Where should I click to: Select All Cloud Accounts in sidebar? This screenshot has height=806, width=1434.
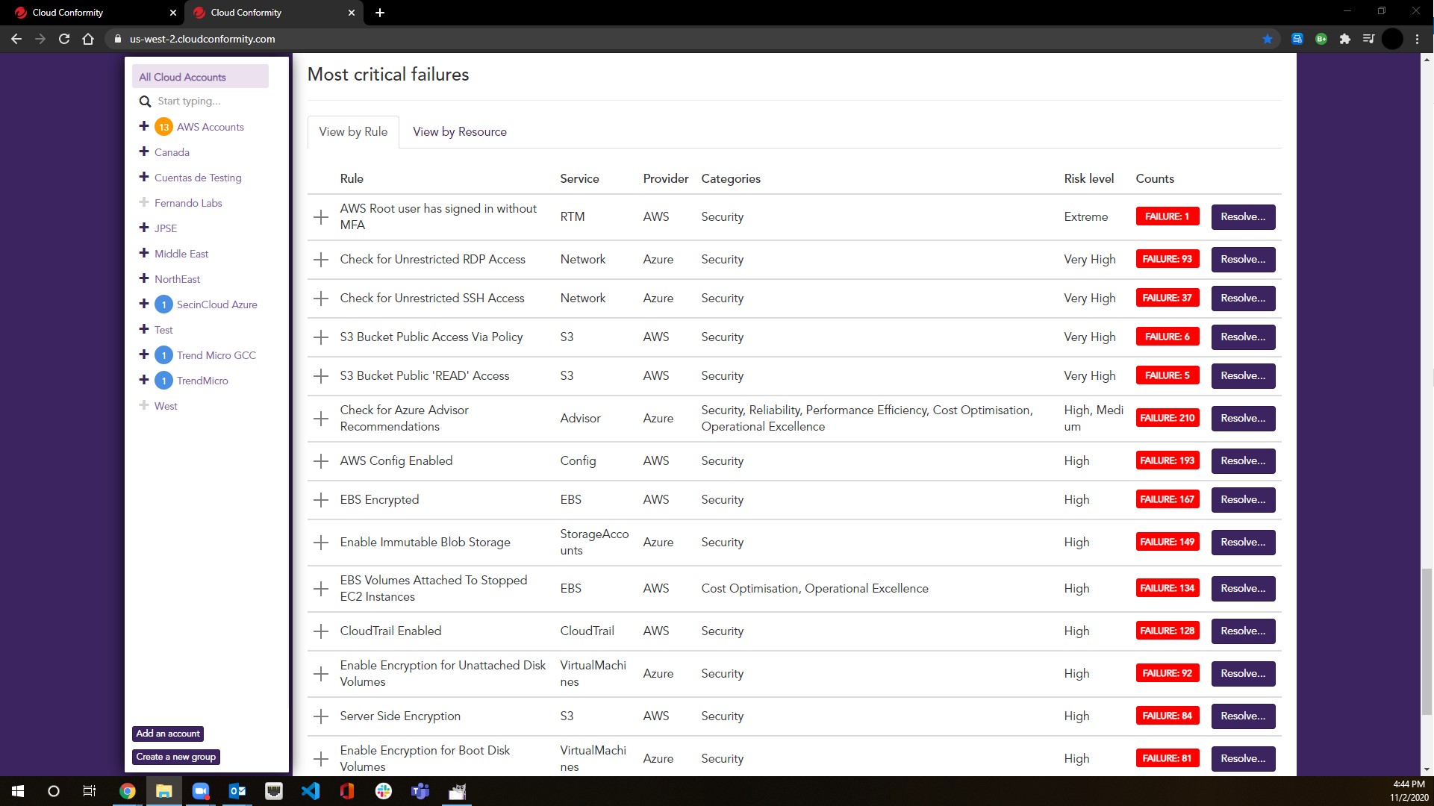tap(200, 77)
